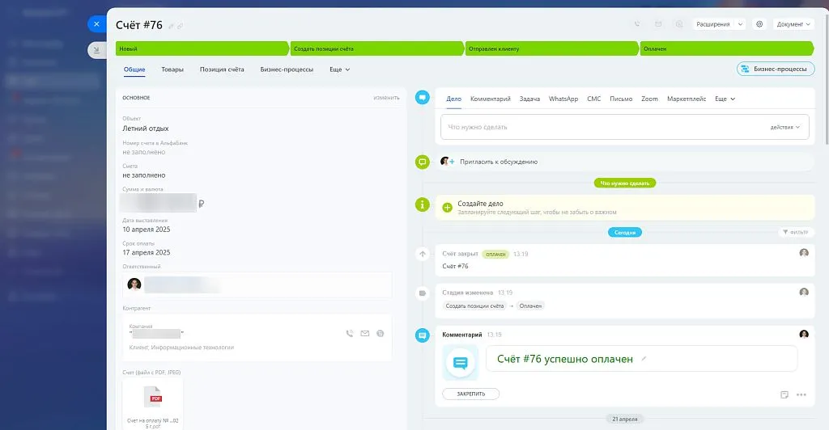Image resolution: width=829 pixels, height=430 pixels.
Task: Click the phone icon in the company card
Action: click(x=350, y=333)
